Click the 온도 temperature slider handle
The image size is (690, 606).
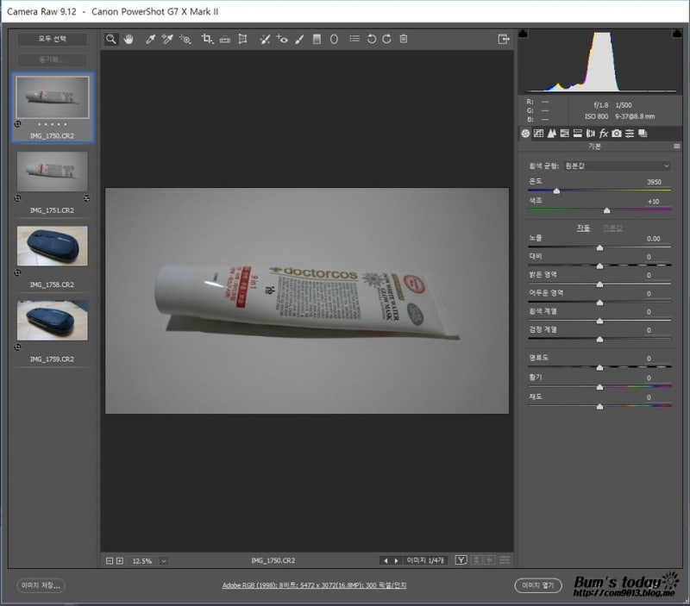pyautogui.click(x=556, y=191)
